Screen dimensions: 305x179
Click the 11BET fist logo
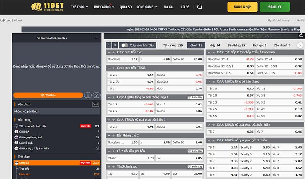[36, 7]
